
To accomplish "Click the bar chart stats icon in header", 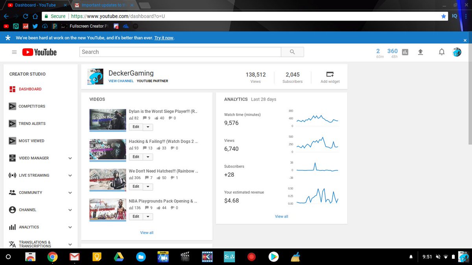I will [405, 52].
